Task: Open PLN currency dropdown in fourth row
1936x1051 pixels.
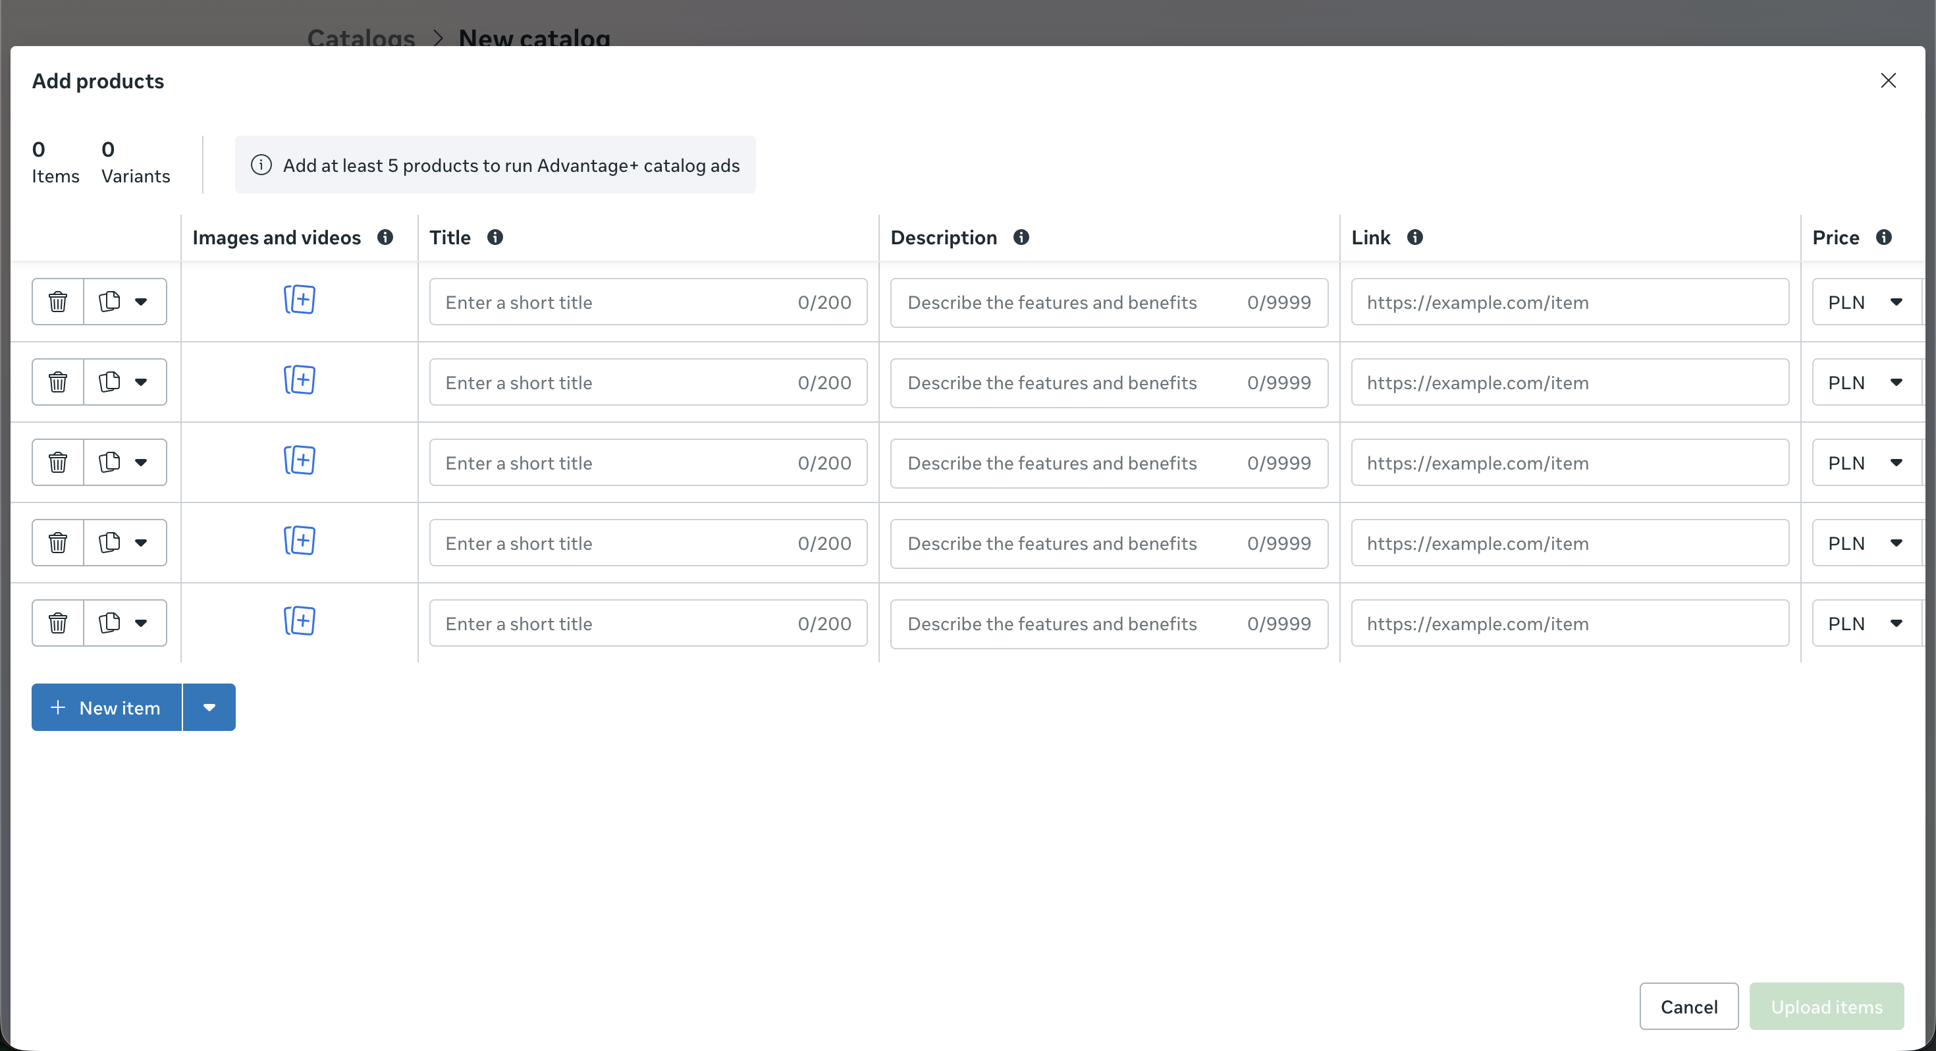Action: click(x=1866, y=543)
